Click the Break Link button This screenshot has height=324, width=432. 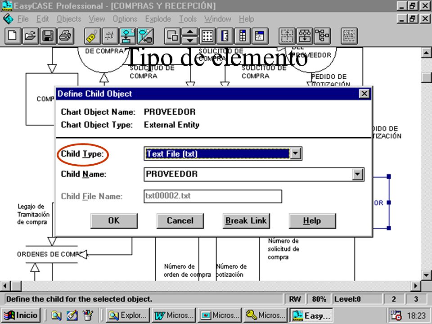[246, 220]
